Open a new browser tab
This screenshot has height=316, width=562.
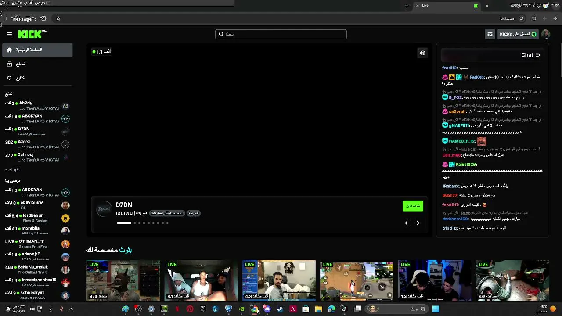tap(407, 6)
